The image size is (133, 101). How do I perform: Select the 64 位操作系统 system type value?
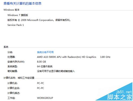click(x=45, y=66)
